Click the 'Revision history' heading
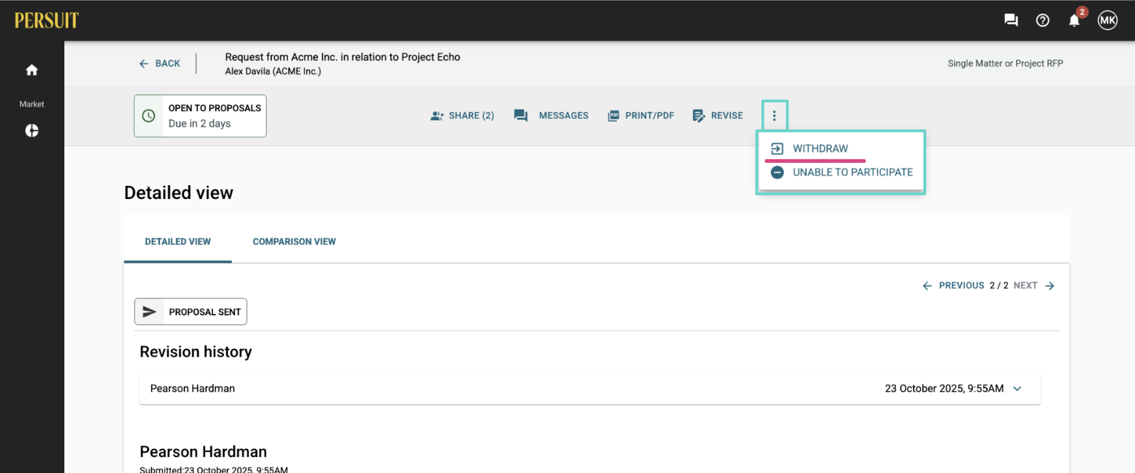 (x=196, y=352)
